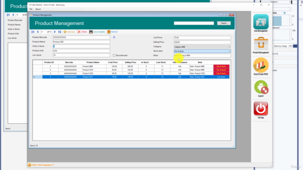Image resolution: width=303 pixels, height=170 pixels.
Task: Maximize the main Point Of Sale window
Action: coord(261,5)
